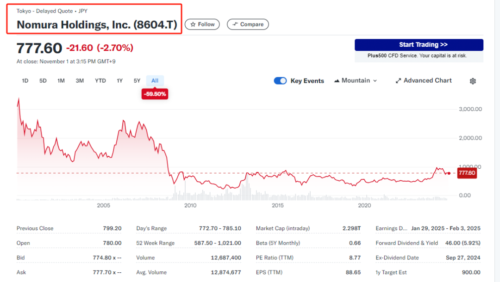
Task: Click the Tokyo - Delayed Quote label
Action: point(44,11)
